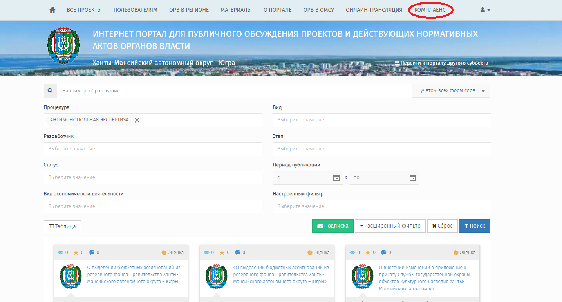Remove the АНТИМОНОПОЛЬНАЯ ЭКСПЕРТИЗА filter tag

(x=137, y=120)
